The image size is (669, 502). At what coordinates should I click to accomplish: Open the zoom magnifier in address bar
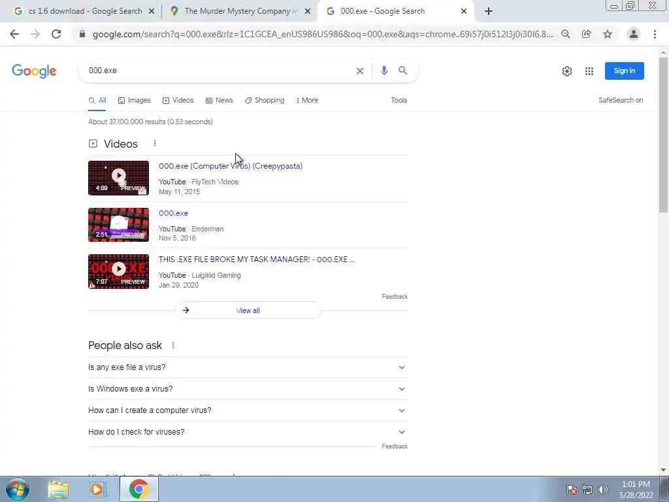(x=565, y=34)
